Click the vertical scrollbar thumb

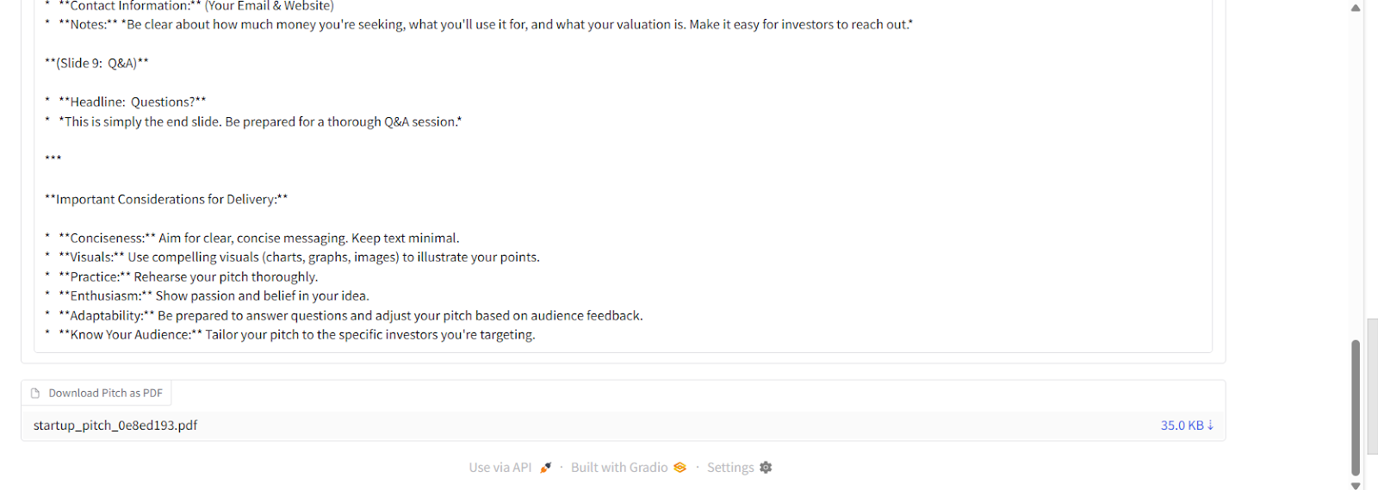click(x=1355, y=406)
